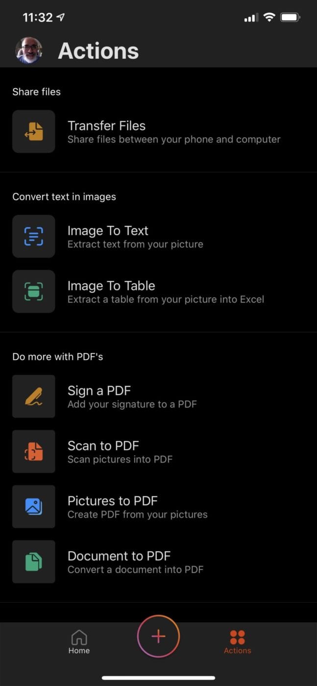
Task: Select the Scan to PDF label
Action: 103,445
